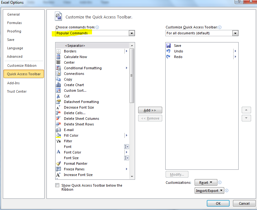Click info icon next to Import/Export
This screenshot has width=257, height=210.
(x=227, y=190)
